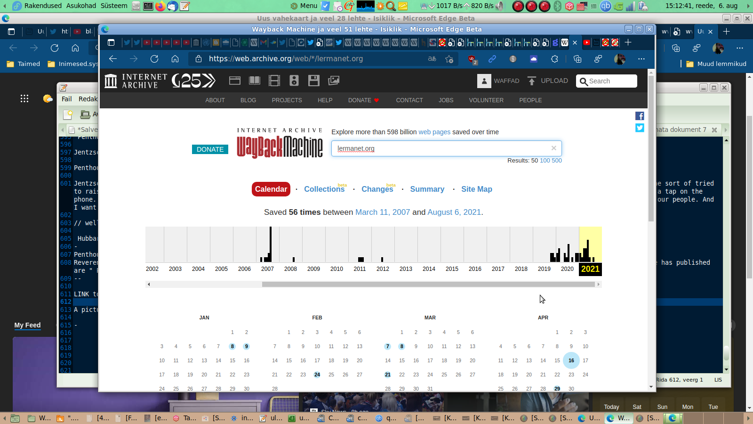The width and height of the screenshot is (753, 424).
Task: Click the timeline scrollbar right arrow
Action: (x=599, y=284)
